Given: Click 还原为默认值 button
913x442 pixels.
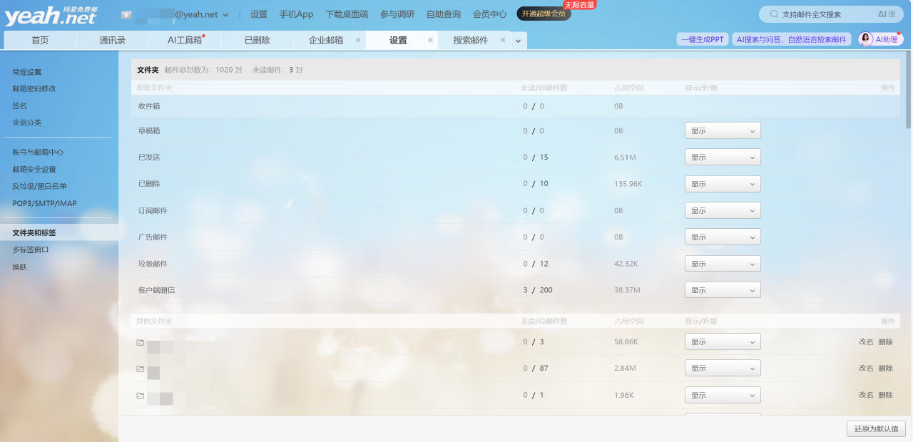Looking at the screenshot, I should coord(876,429).
